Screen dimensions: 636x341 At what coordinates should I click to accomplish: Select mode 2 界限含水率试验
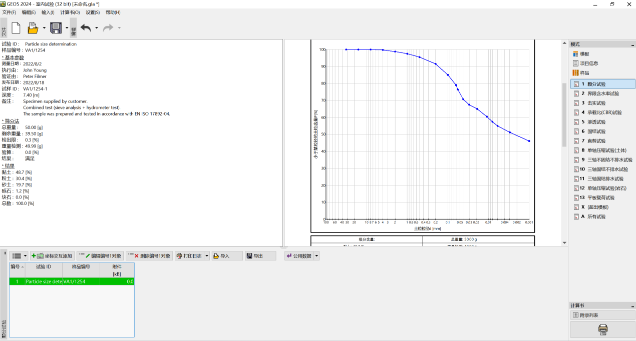tap(603, 93)
